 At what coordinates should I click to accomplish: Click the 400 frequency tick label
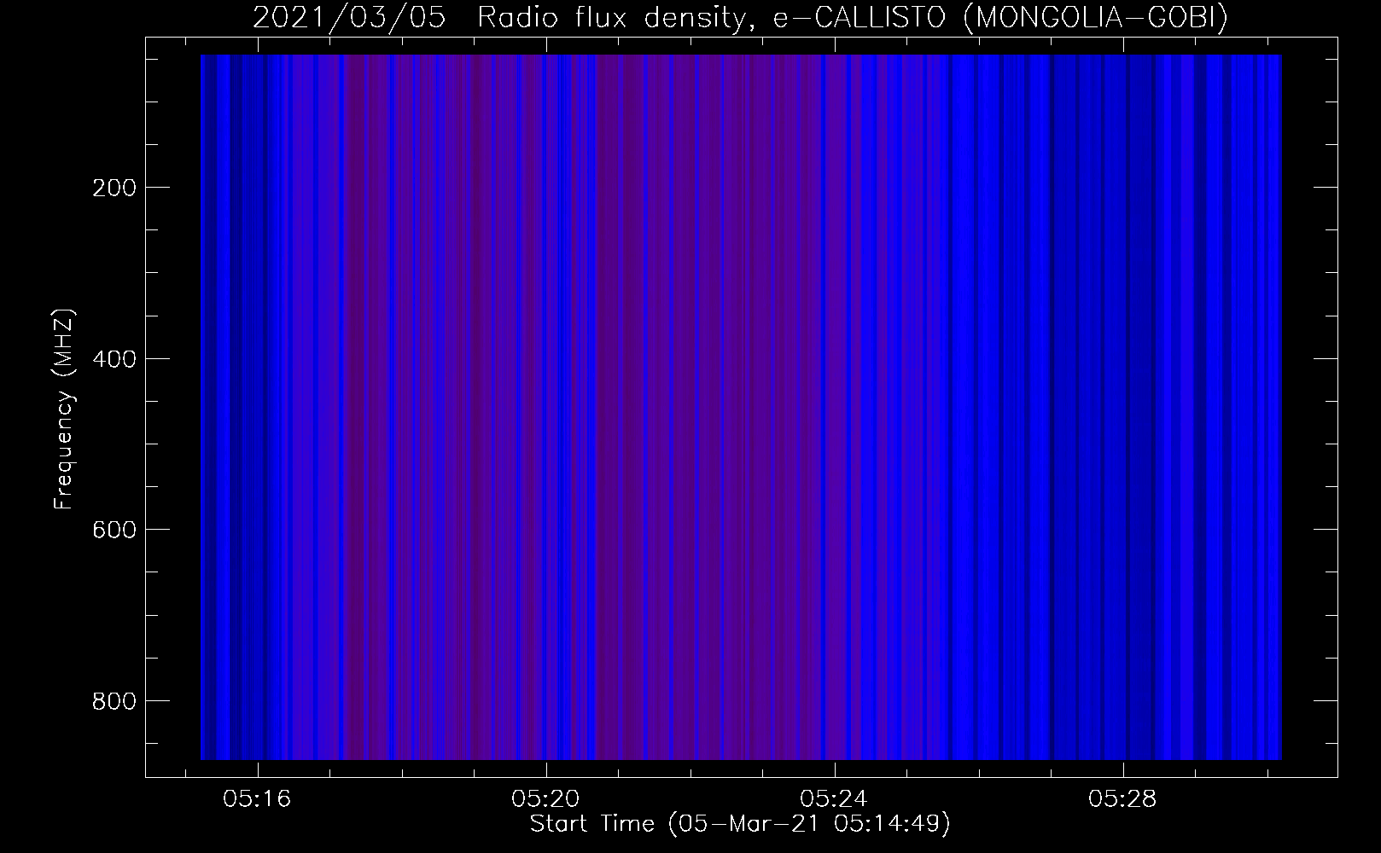pos(113,358)
